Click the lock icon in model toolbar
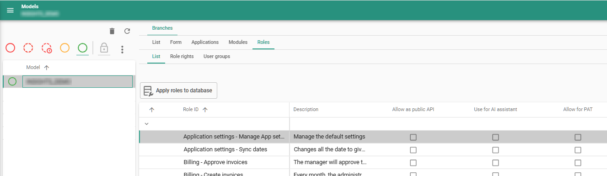Screen dimensions: 607x176 (104, 48)
